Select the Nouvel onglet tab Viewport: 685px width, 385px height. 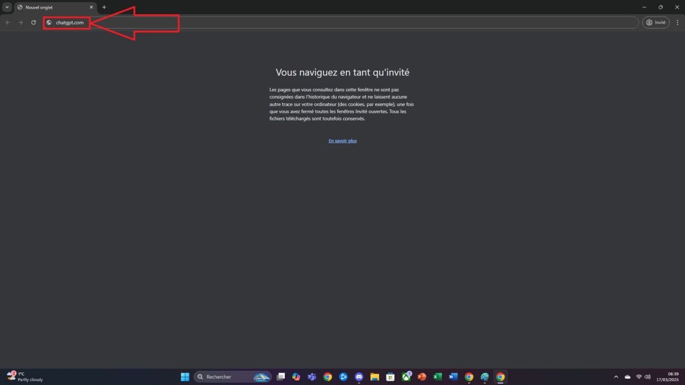pyautogui.click(x=51, y=7)
